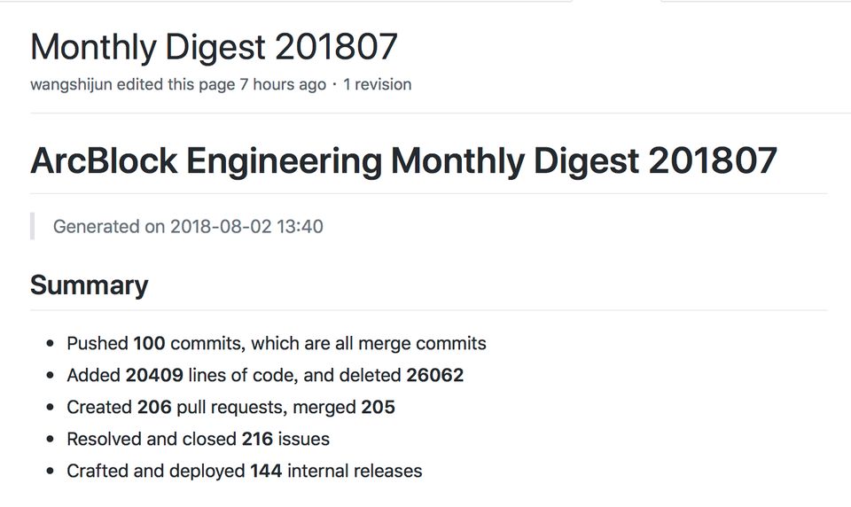The image size is (851, 507).
Task: Click the "Generated on 2018-08-02 13:40" text
Action: (188, 226)
